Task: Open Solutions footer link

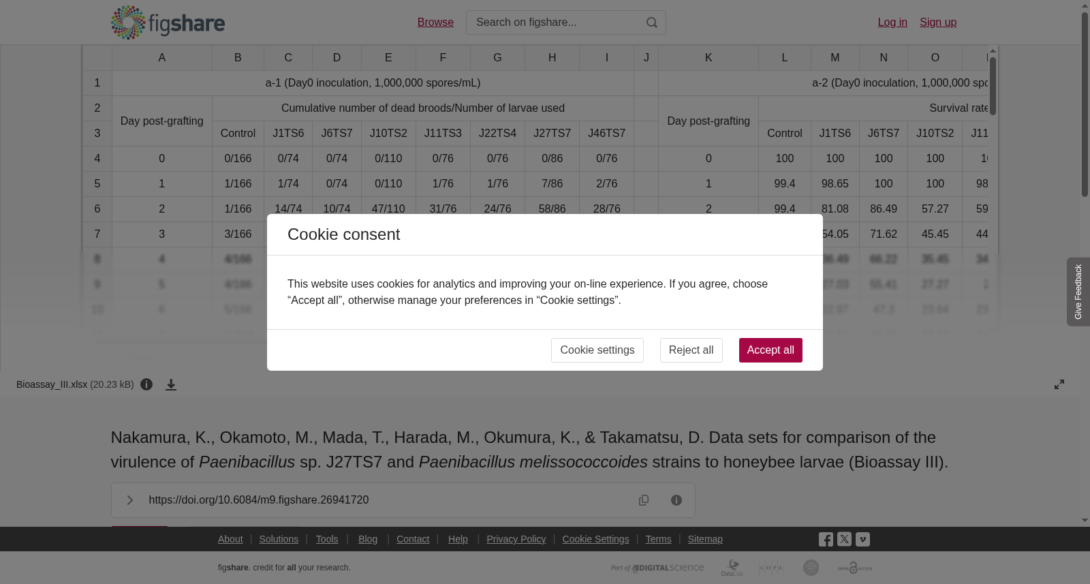Action: pos(279,539)
